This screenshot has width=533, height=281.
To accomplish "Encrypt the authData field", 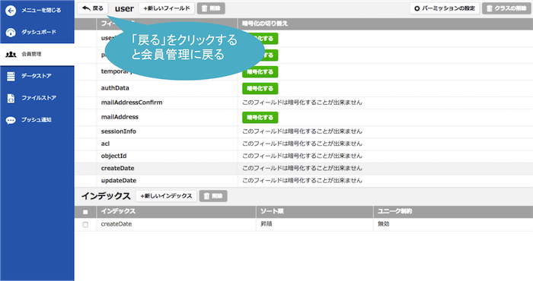I will [260, 88].
